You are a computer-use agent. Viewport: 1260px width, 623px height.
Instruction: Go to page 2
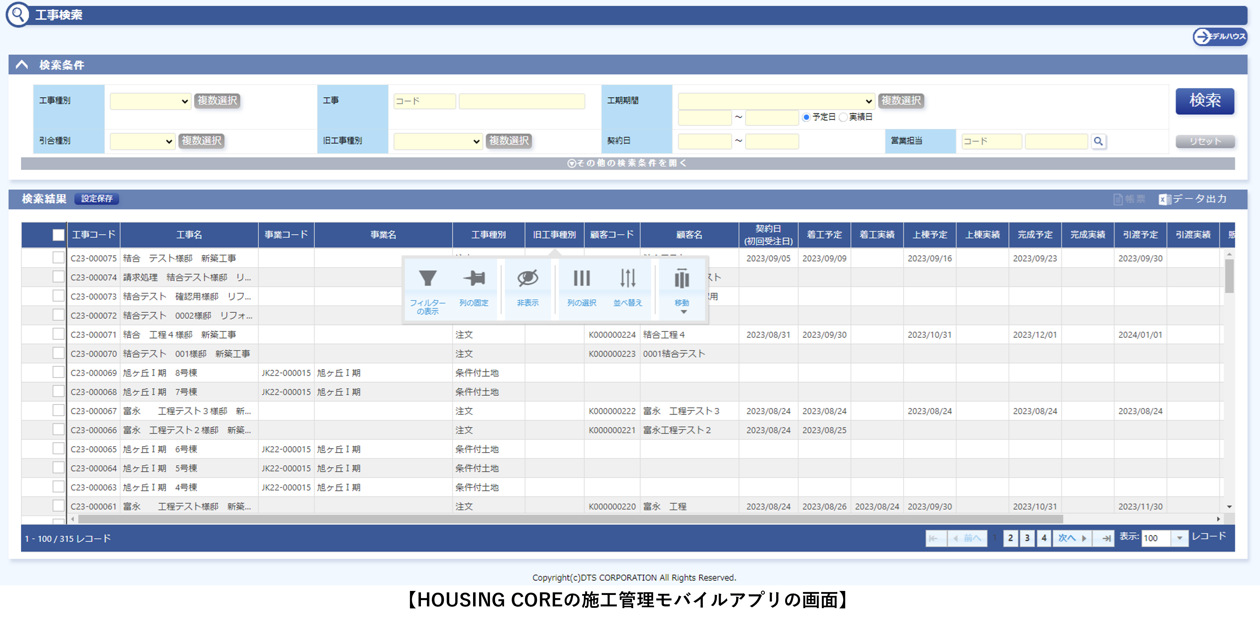(1011, 539)
